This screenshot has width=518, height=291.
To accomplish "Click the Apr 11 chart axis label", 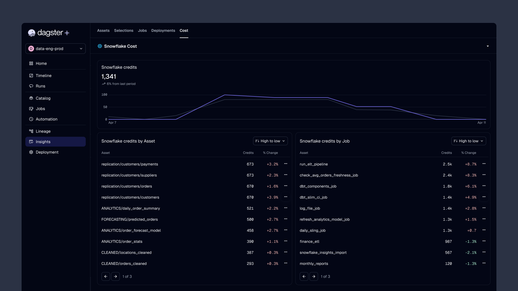I will click(x=482, y=123).
